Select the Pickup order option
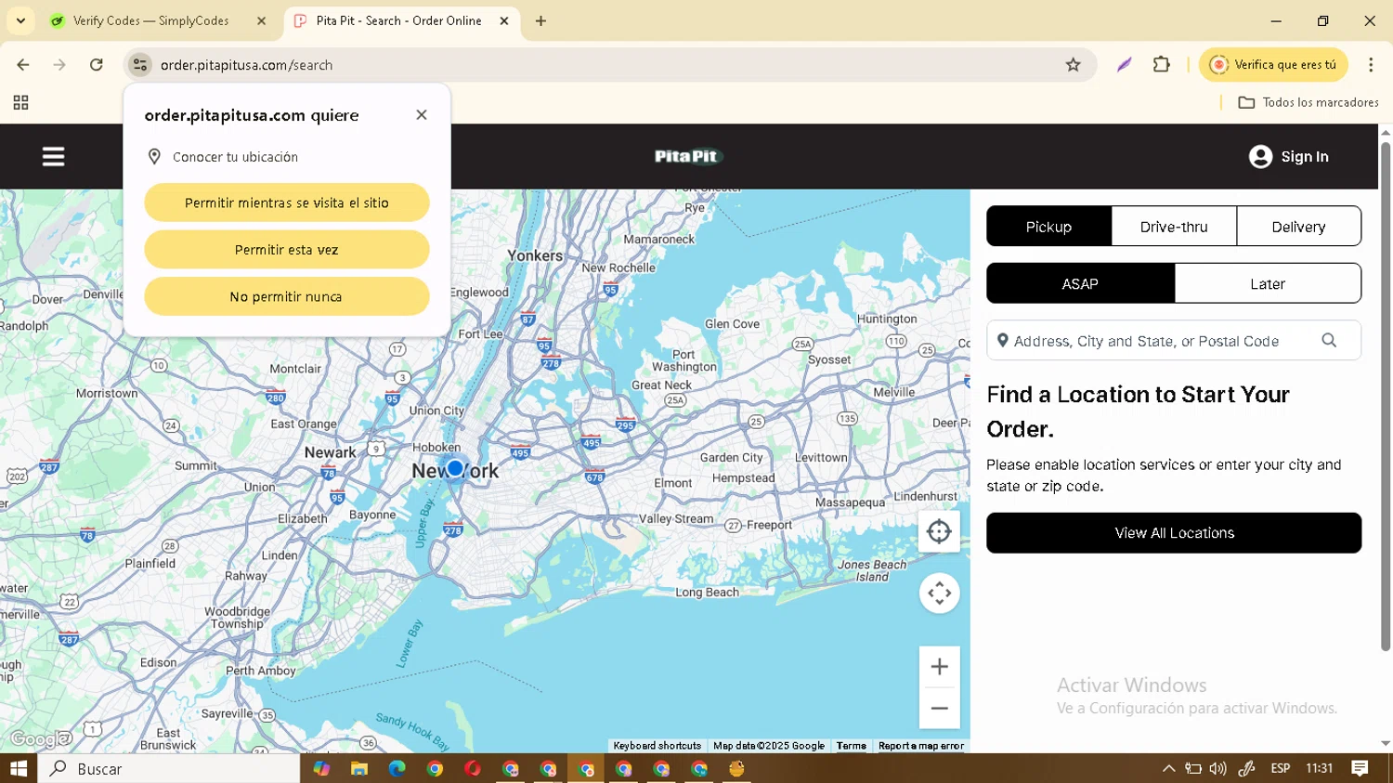The height and width of the screenshot is (783, 1393). [x=1048, y=227]
